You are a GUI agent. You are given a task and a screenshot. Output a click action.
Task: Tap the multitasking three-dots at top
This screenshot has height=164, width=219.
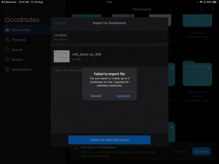(109, 2)
